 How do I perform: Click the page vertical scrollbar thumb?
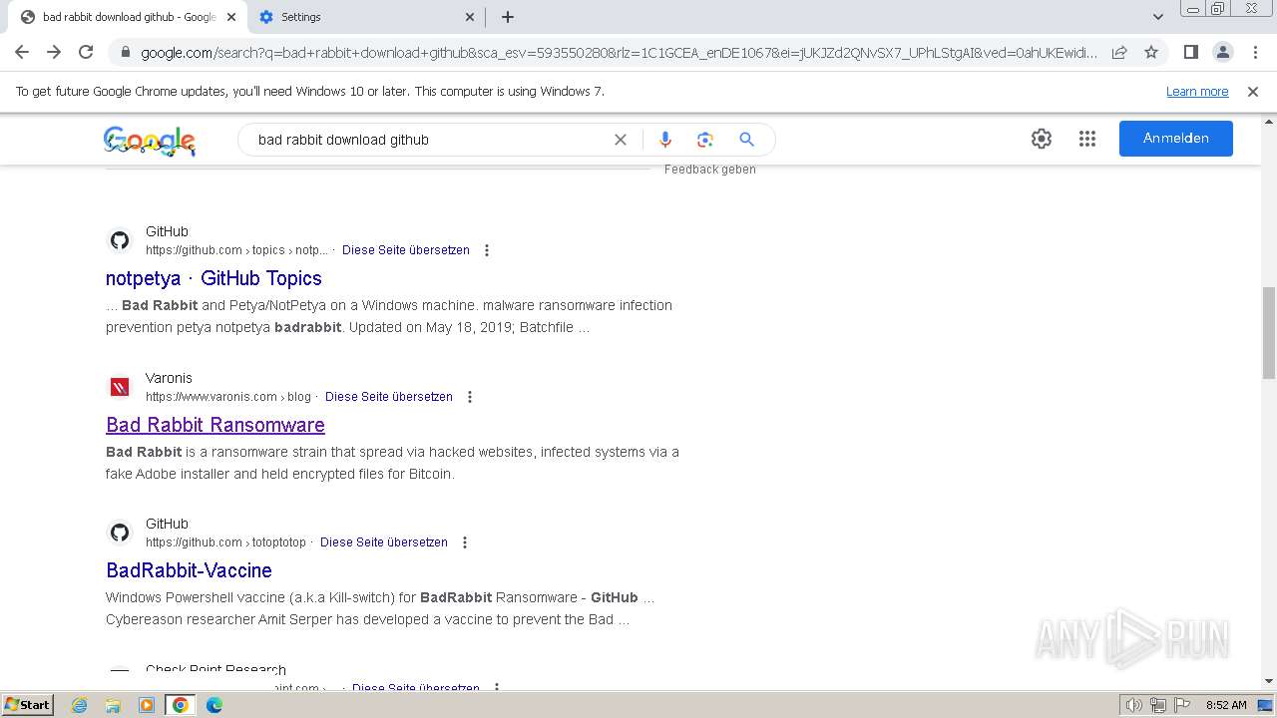click(x=1269, y=332)
